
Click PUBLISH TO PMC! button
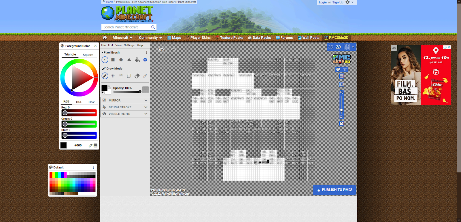[x=335, y=190]
